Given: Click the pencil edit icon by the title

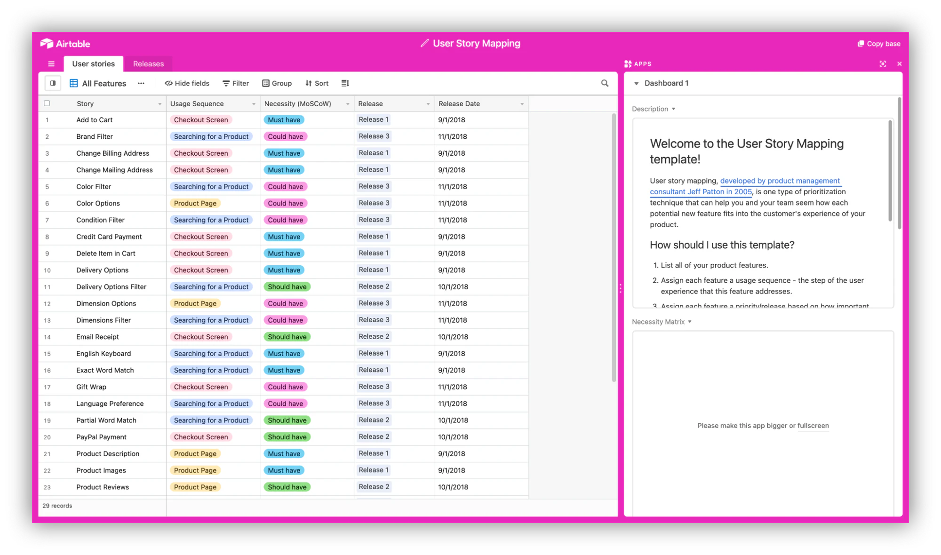Looking at the screenshot, I should pyautogui.click(x=424, y=43).
